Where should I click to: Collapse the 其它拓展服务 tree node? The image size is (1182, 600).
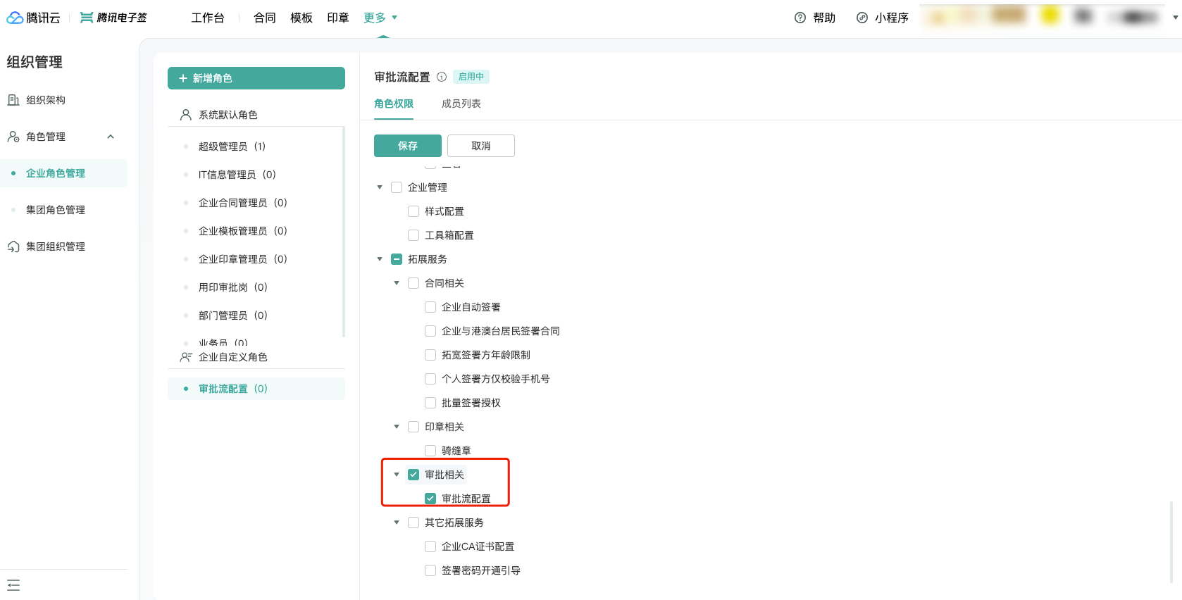[x=397, y=523]
